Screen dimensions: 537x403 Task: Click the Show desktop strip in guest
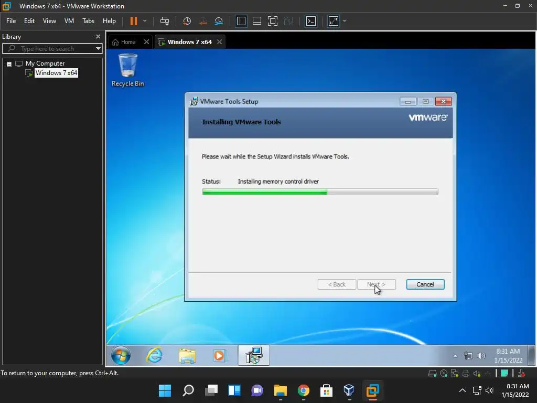point(531,355)
